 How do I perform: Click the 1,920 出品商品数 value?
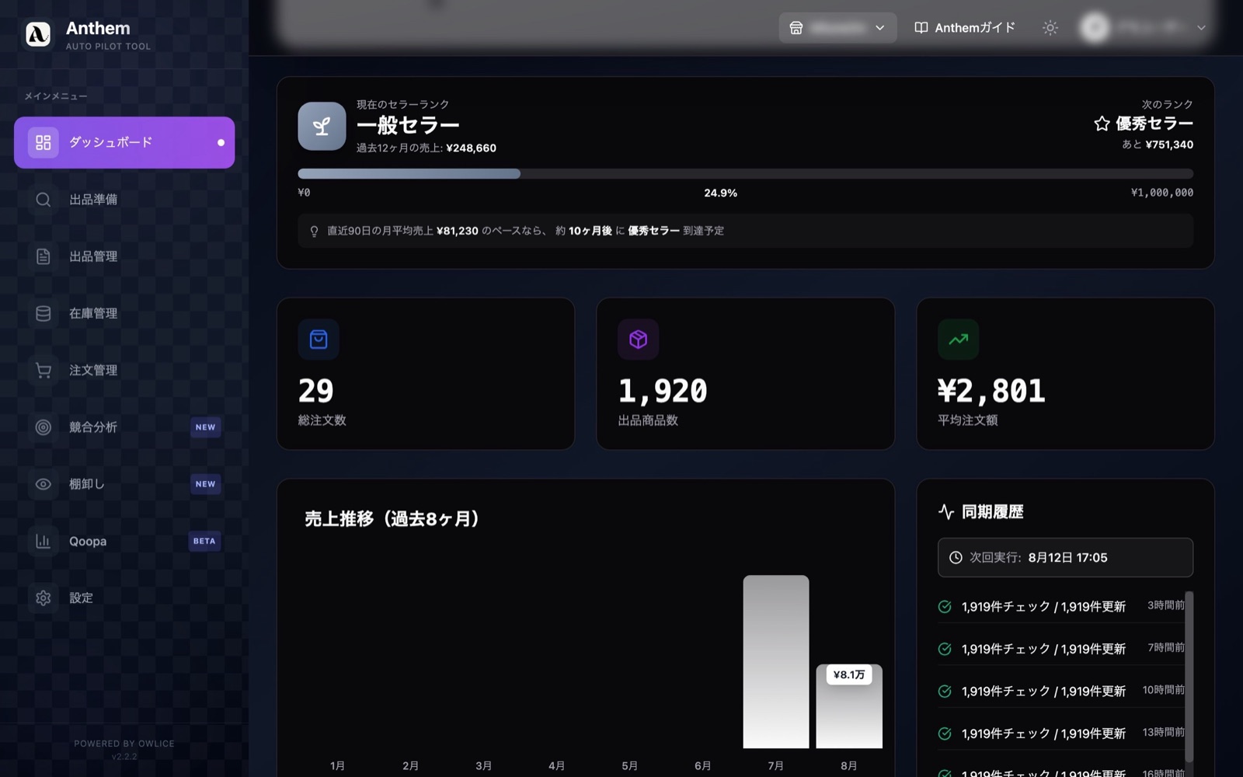click(x=663, y=391)
